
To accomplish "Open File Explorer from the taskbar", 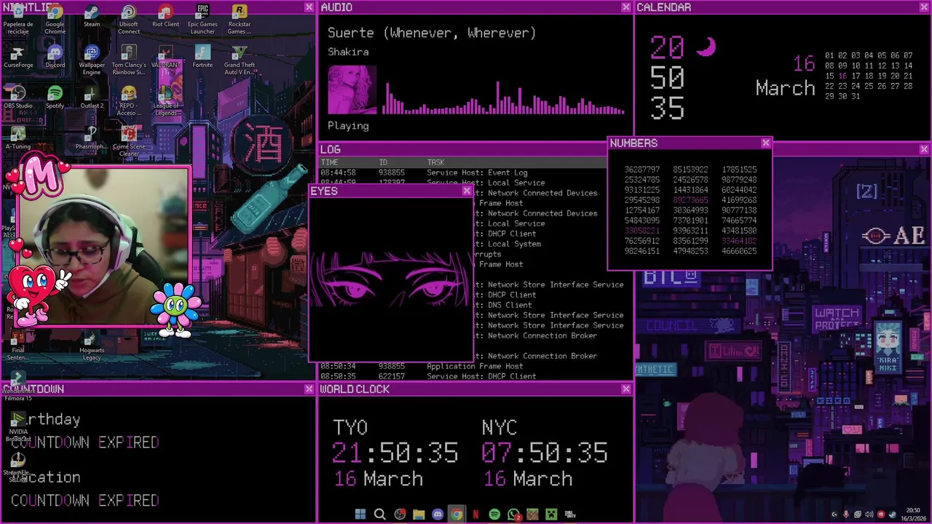I will pyautogui.click(x=418, y=515).
